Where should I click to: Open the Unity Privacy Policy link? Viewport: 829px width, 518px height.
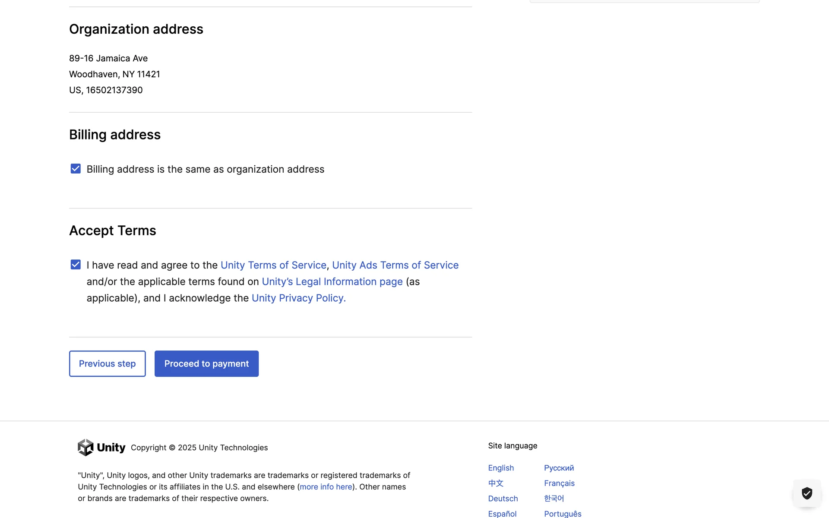click(298, 298)
